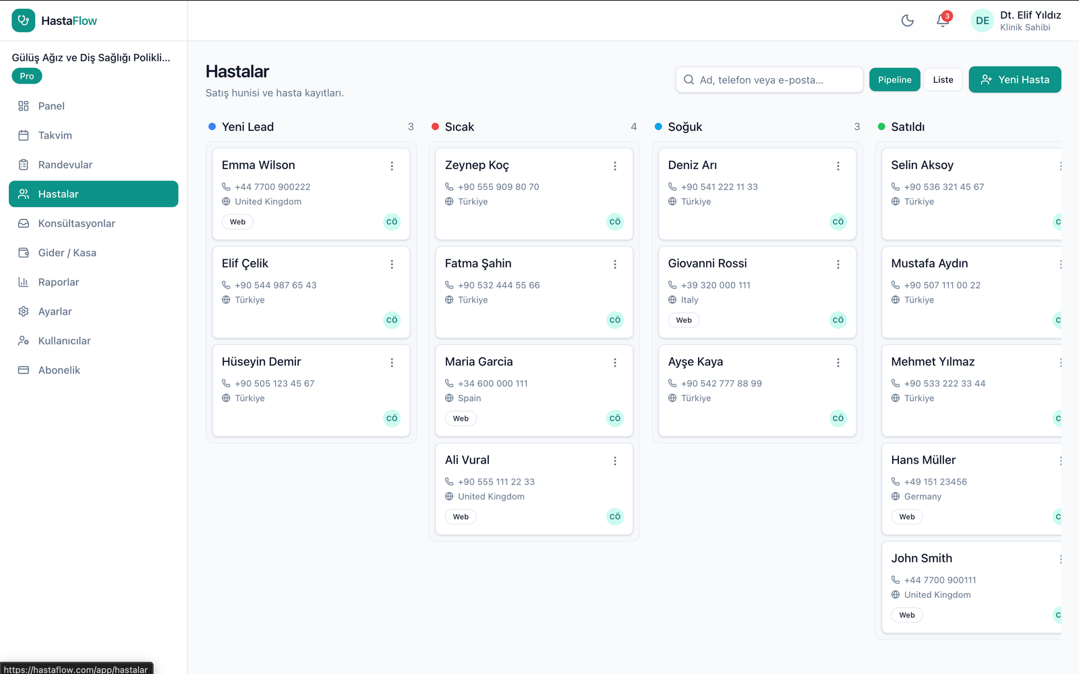Open the DE user avatar

983,21
